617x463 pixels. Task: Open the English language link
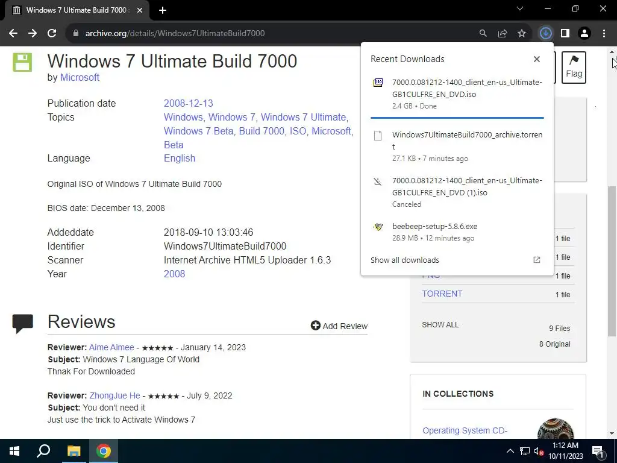[x=180, y=159]
